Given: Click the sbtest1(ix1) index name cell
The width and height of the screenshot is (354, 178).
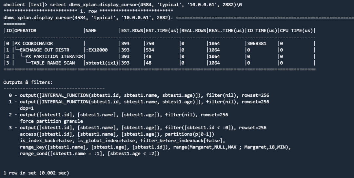Looking at the screenshot, I should [102, 63].
